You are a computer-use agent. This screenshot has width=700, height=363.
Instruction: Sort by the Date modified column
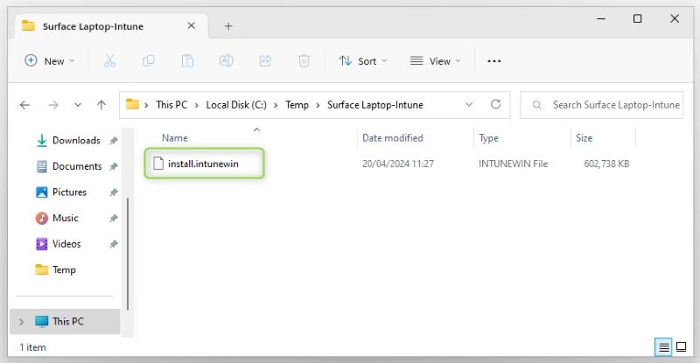[392, 138]
